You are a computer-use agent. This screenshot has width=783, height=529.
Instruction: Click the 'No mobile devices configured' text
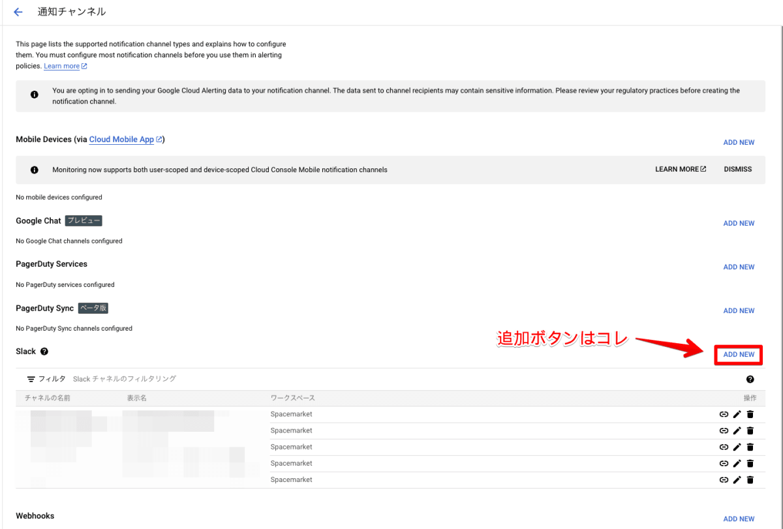point(59,197)
